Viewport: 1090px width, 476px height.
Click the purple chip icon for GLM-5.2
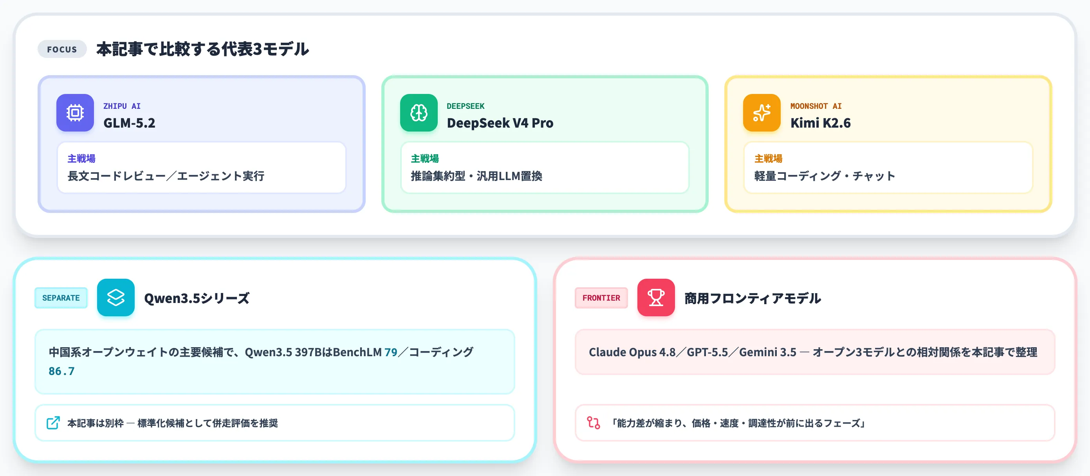pos(75,113)
